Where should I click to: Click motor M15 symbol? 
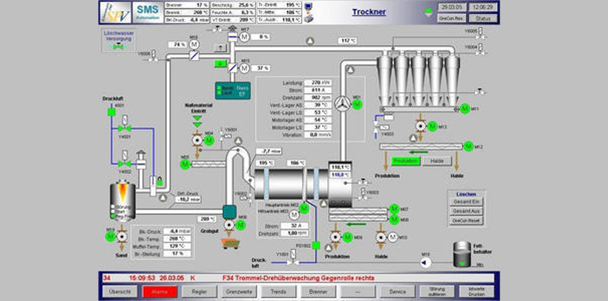pyautogui.click(x=245, y=68)
